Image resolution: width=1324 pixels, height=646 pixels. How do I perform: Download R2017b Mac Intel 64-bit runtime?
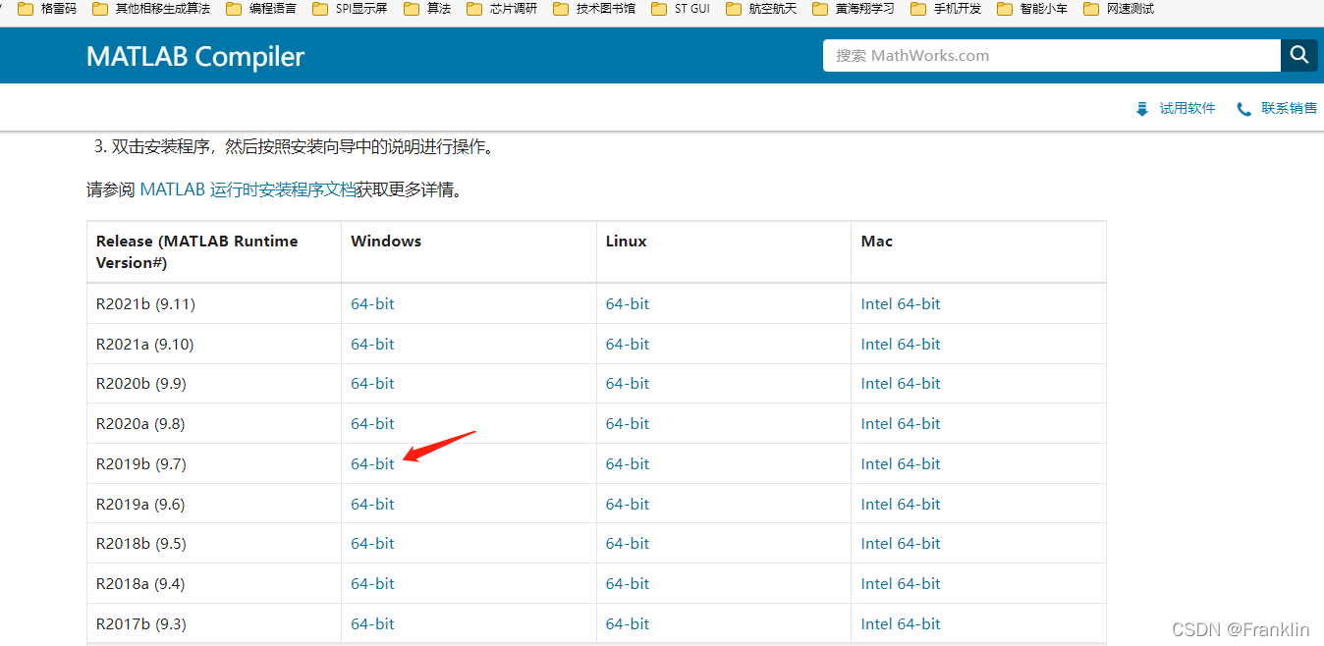[x=901, y=624]
